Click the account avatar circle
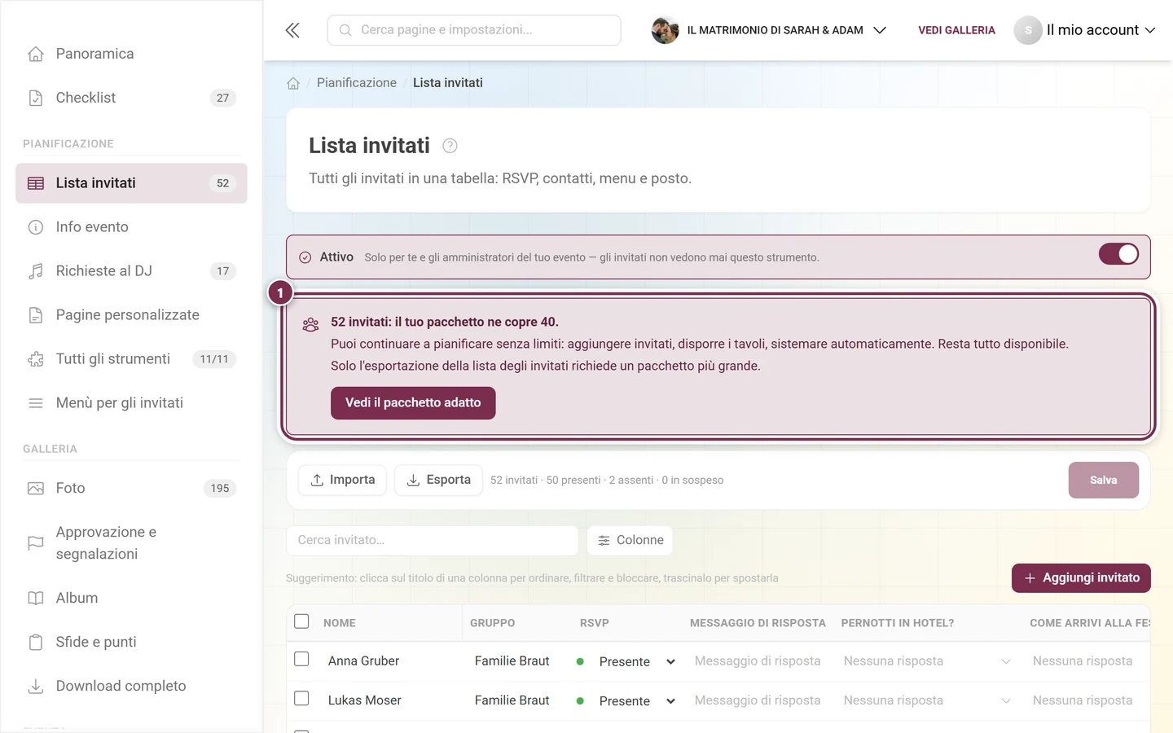The width and height of the screenshot is (1173, 733). [x=1028, y=30]
